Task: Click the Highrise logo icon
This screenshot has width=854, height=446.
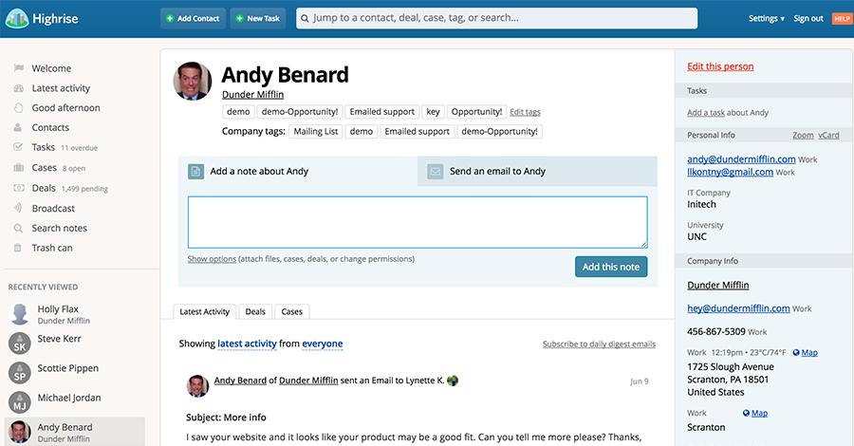Action: tap(16, 19)
